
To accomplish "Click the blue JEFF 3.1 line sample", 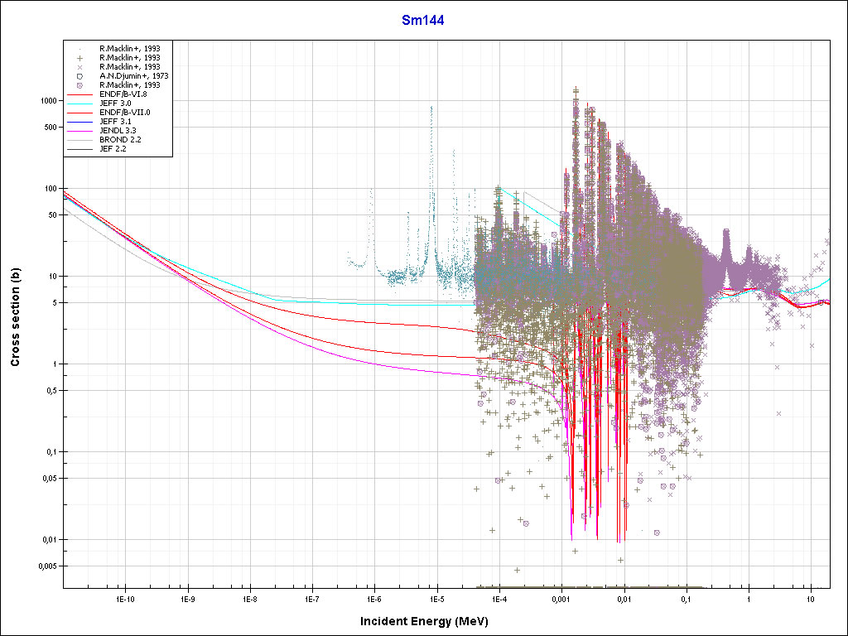I will tap(81, 121).
